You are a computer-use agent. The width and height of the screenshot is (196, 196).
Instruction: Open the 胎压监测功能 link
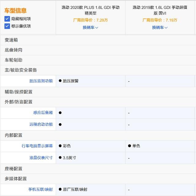click(x=41, y=81)
